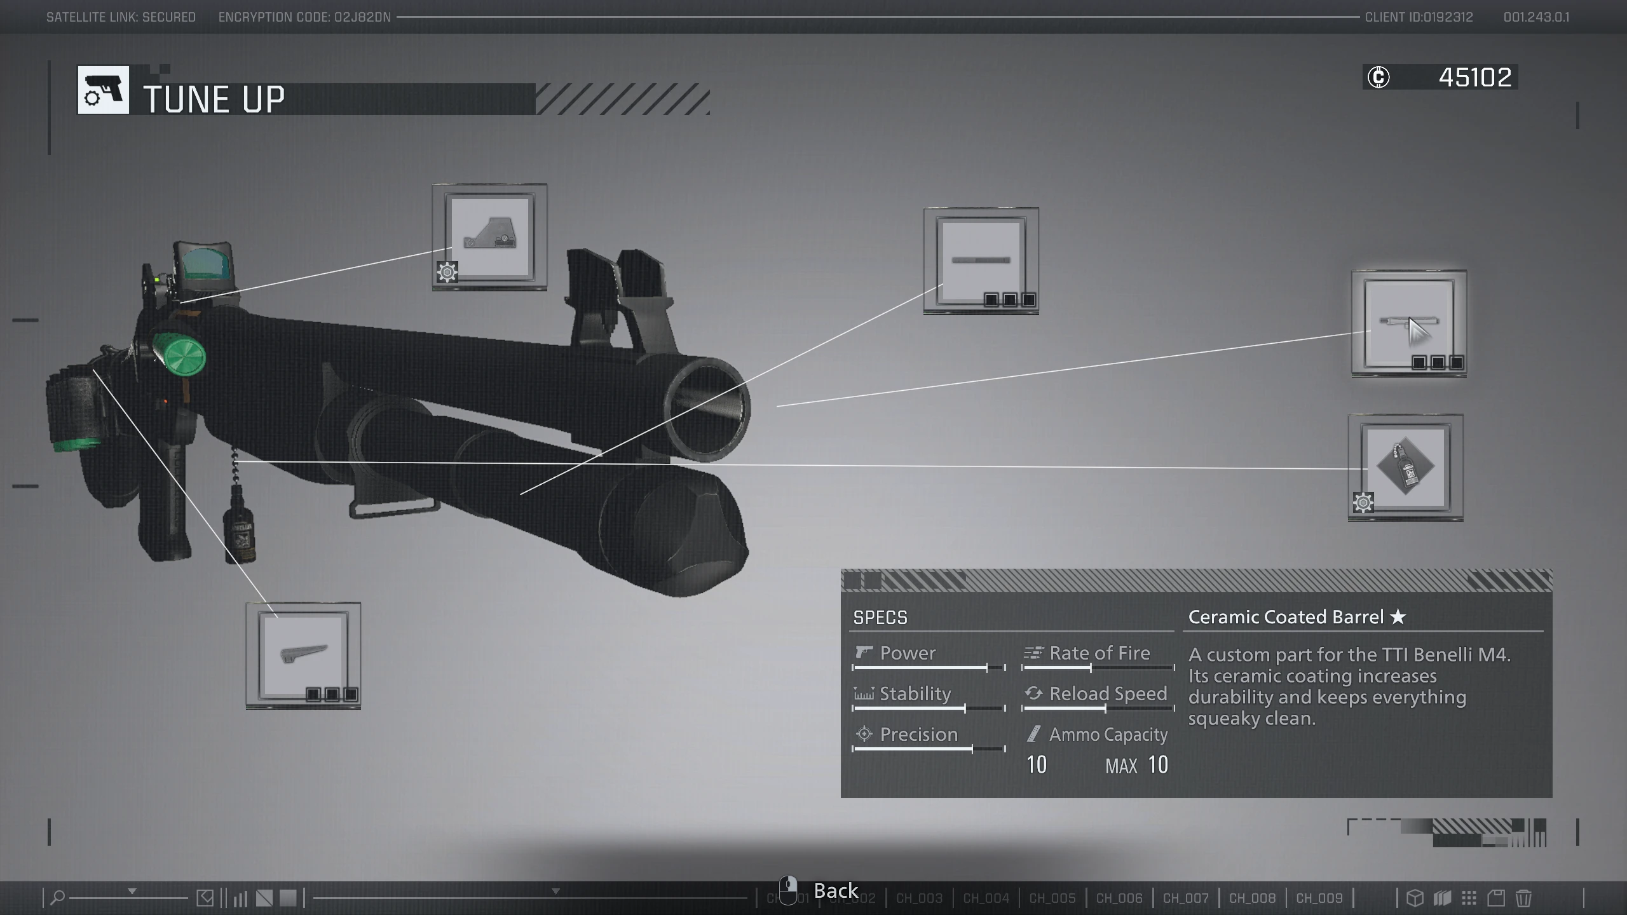Click the trash can icon
1627x915 pixels.
[1523, 898]
